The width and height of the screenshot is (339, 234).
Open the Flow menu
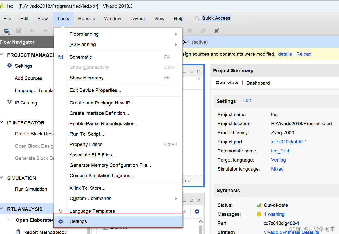tap(43, 19)
